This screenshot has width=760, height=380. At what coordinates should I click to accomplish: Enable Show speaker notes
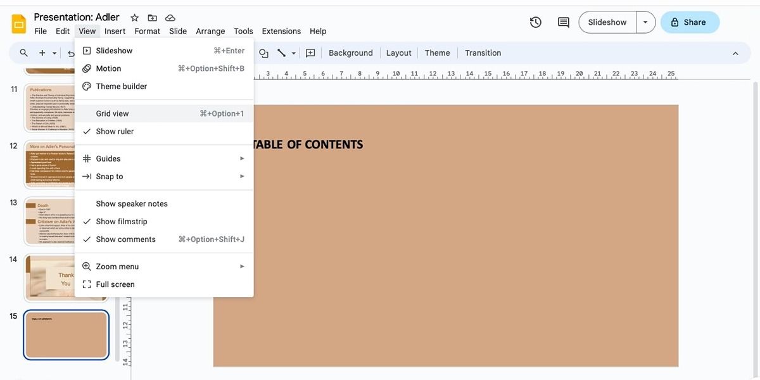tap(132, 203)
